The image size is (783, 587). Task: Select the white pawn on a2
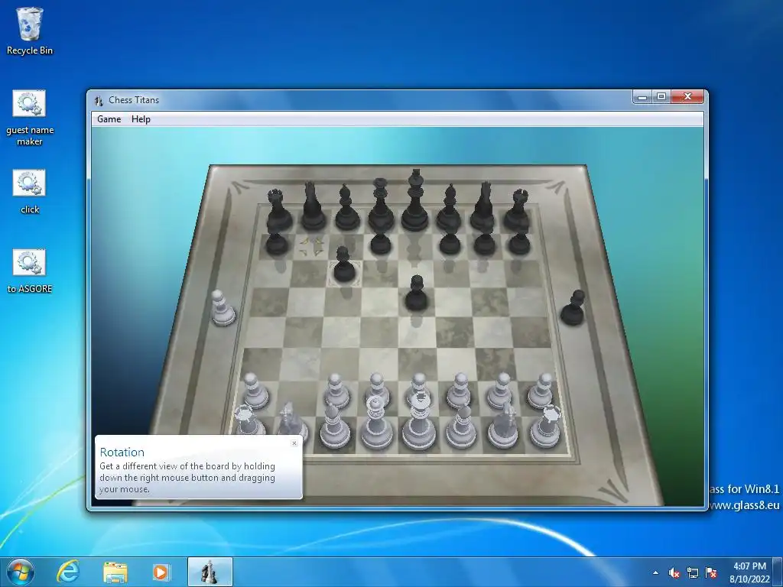(255, 392)
